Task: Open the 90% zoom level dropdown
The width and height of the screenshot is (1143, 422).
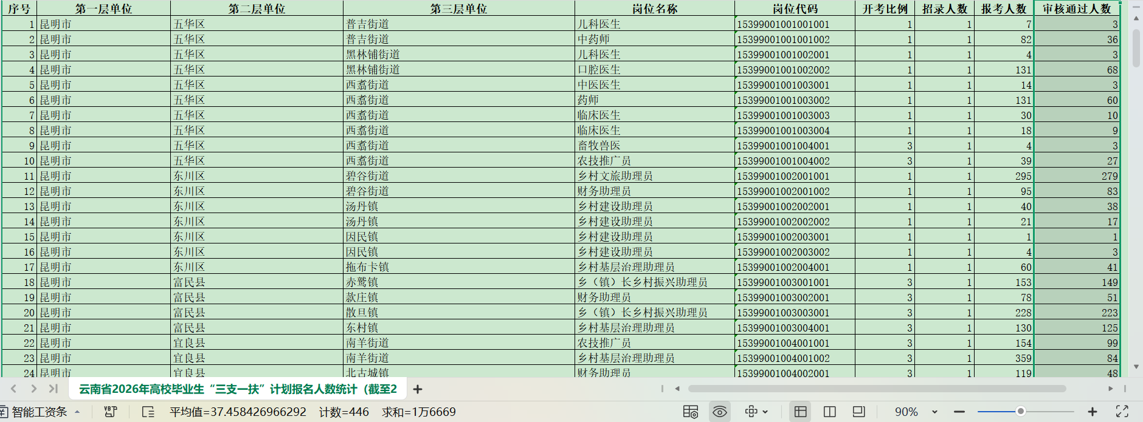Action: click(934, 412)
